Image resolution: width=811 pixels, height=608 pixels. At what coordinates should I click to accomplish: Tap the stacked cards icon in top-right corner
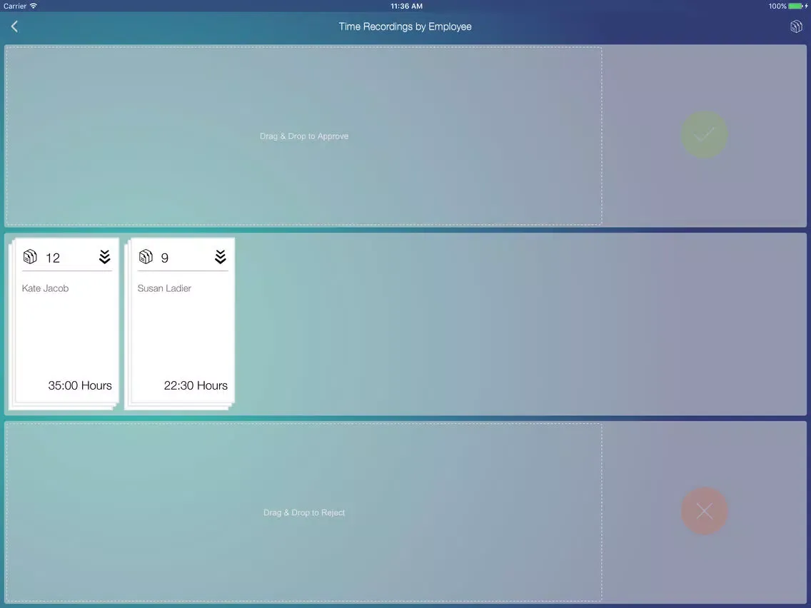[796, 26]
